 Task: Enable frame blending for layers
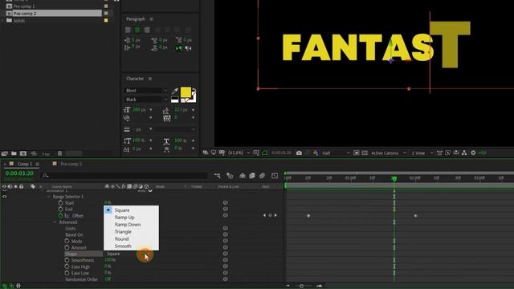pos(252,176)
